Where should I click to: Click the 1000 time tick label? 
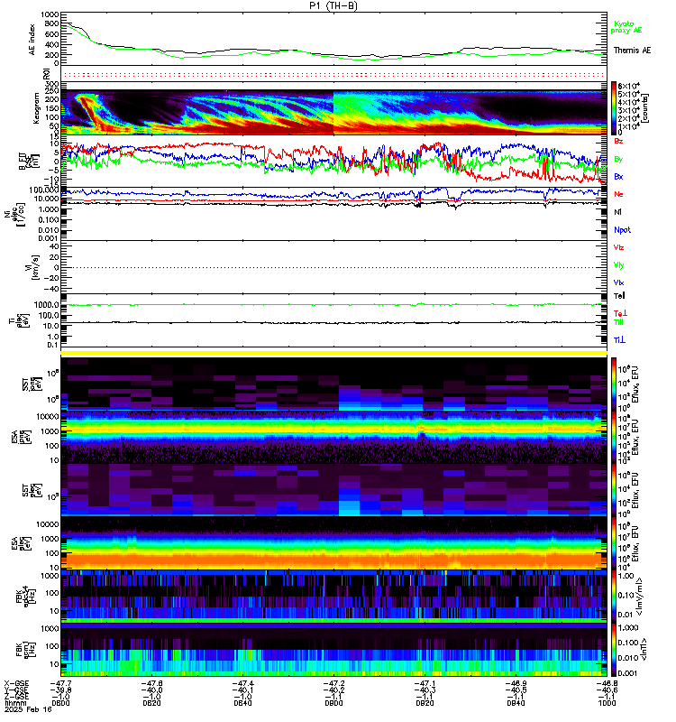tap(607, 703)
